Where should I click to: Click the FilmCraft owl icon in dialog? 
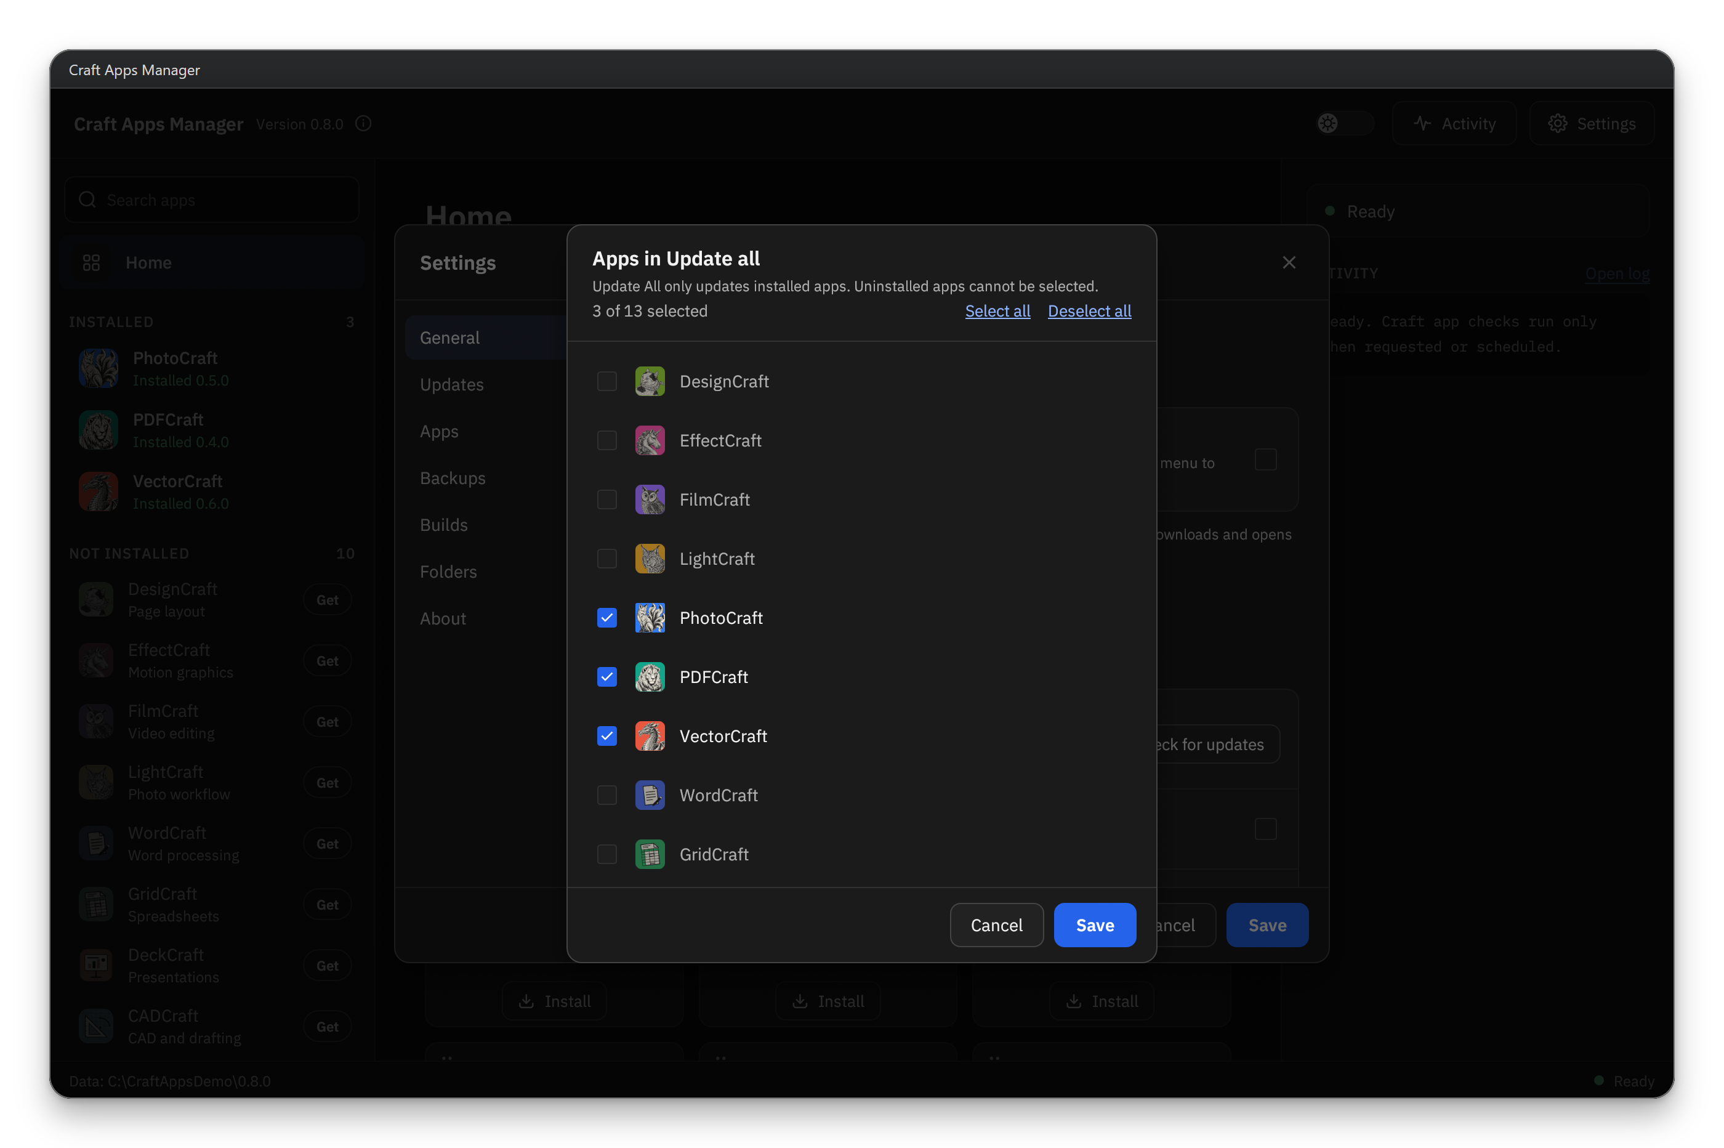650,500
